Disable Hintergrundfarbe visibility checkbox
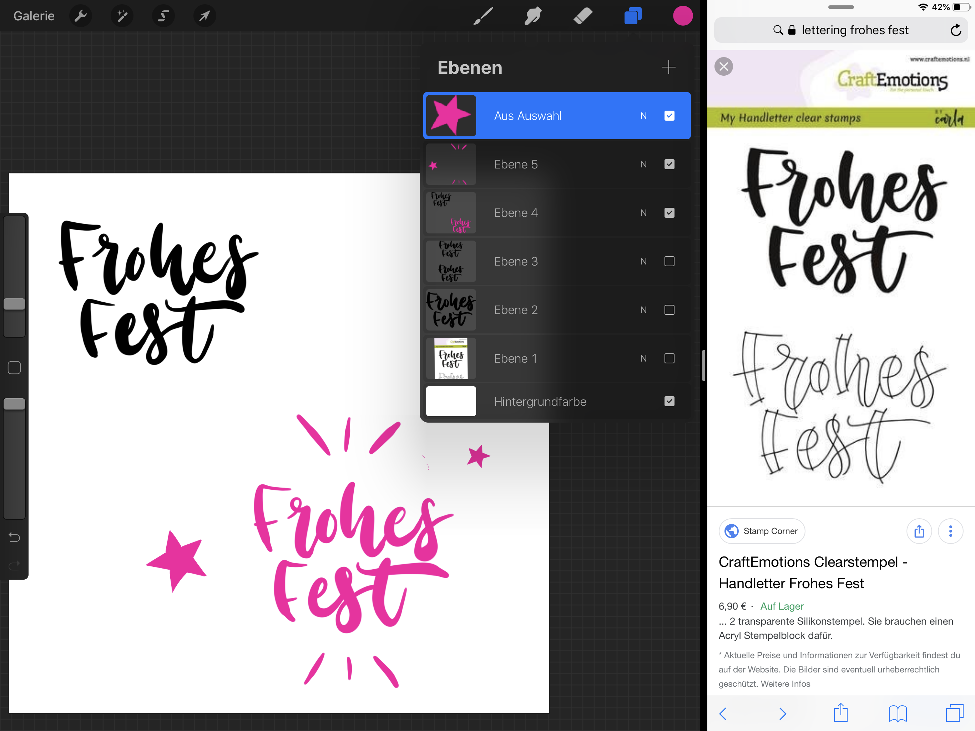Screen dimensions: 975x731 [669, 401]
